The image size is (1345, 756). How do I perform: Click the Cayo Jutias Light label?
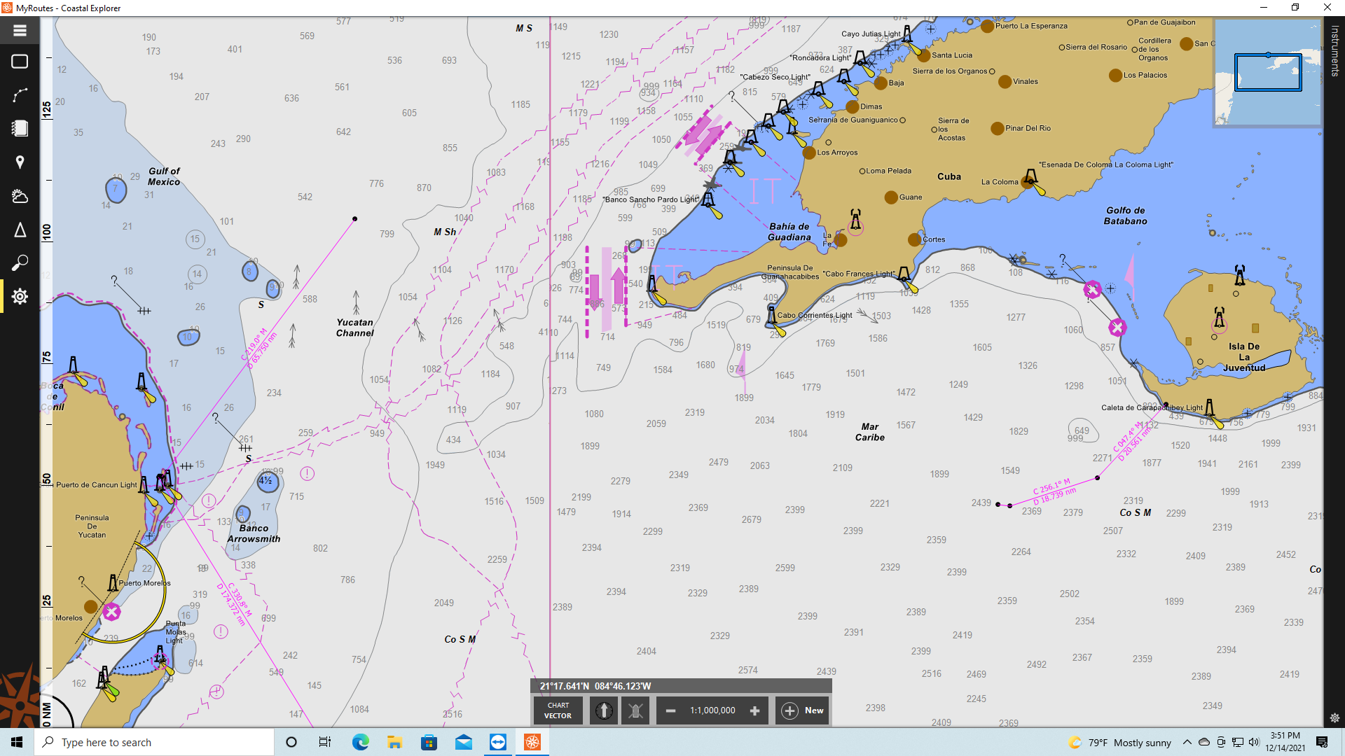pyautogui.click(x=871, y=34)
